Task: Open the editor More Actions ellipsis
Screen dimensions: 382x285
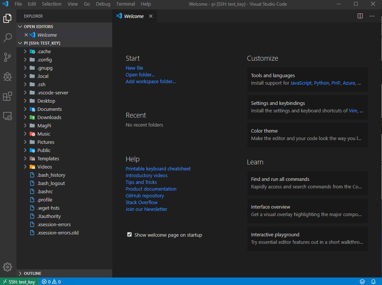Action: tap(372, 16)
